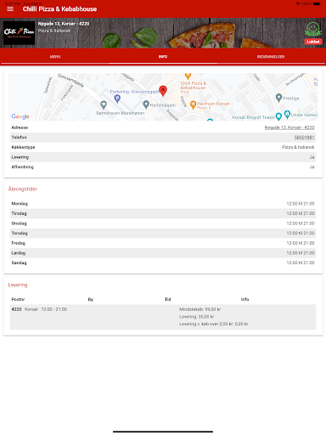Image resolution: width=326 pixels, height=435 pixels.
Task: Click the Børnehaven Mariehønen map marker
Action: (104, 105)
